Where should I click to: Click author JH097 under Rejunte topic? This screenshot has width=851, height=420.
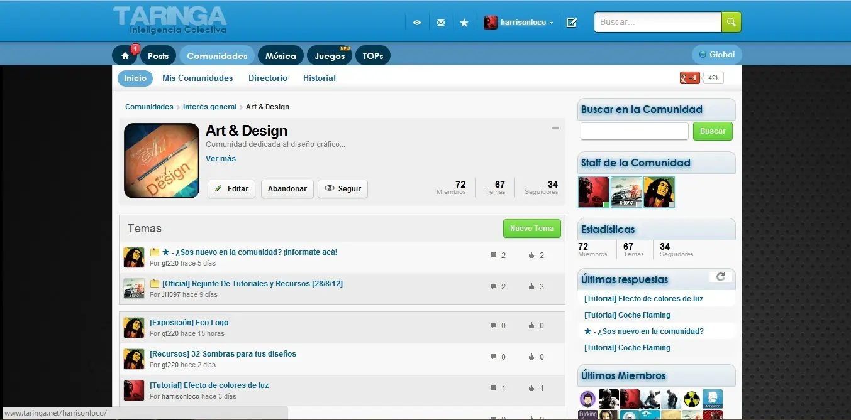171,294
